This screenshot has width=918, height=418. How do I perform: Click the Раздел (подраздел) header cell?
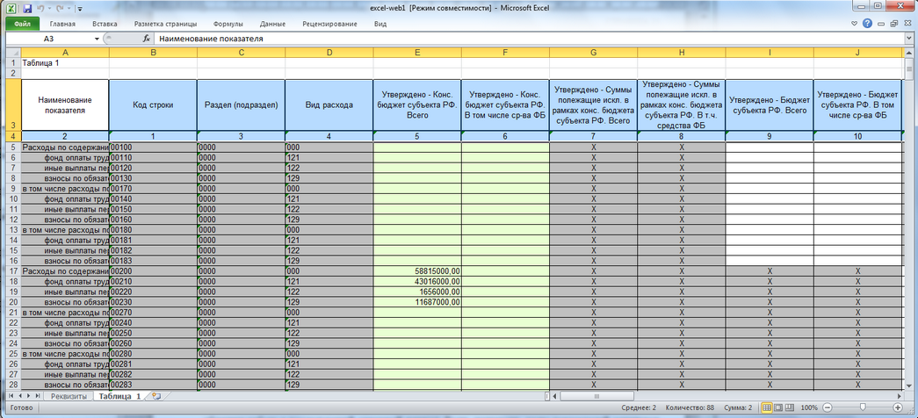pyautogui.click(x=242, y=104)
